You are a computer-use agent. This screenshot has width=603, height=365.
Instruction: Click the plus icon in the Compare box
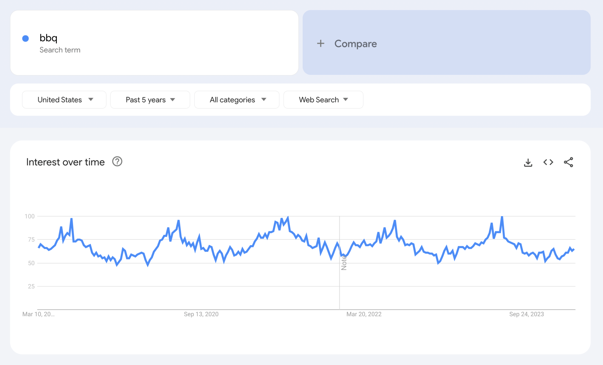[x=321, y=43]
